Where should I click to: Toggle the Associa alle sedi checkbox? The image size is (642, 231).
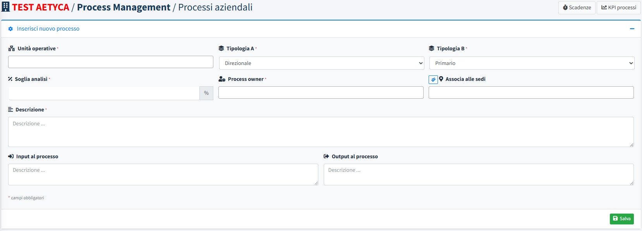433,79
